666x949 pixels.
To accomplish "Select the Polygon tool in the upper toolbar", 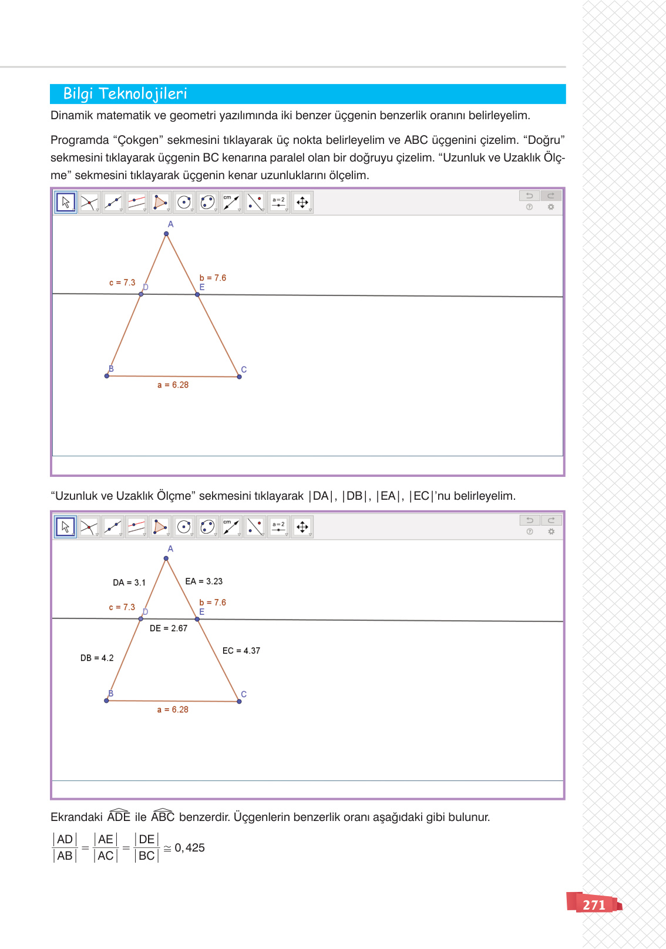I will pos(160,203).
